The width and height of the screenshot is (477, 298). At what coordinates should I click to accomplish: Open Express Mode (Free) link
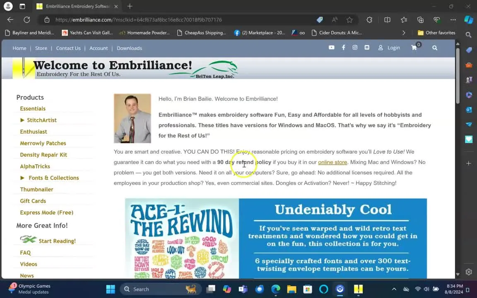tap(46, 213)
